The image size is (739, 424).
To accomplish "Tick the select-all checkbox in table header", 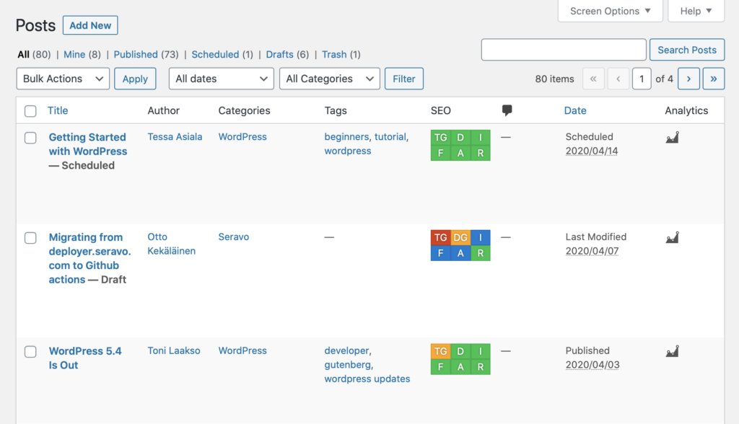I will click(30, 111).
